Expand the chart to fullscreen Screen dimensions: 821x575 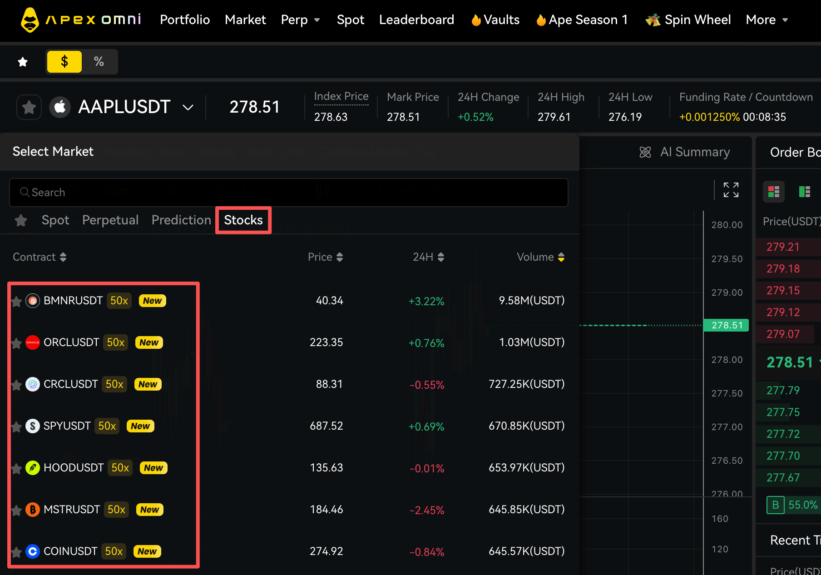click(x=731, y=190)
